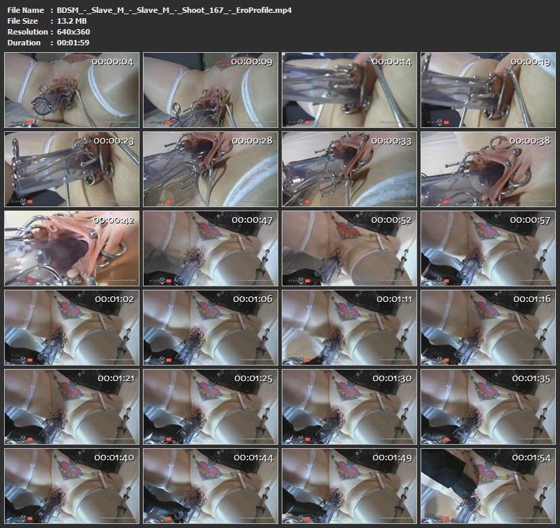Open the thumbnail at 00:00:57
This screenshot has width=560, height=528.
coord(488,248)
